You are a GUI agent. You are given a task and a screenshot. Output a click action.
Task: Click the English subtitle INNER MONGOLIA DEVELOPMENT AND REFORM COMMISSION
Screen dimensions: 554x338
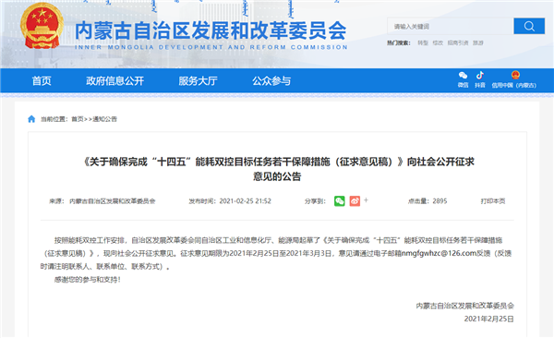pyautogui.click(x=211, y=47)
